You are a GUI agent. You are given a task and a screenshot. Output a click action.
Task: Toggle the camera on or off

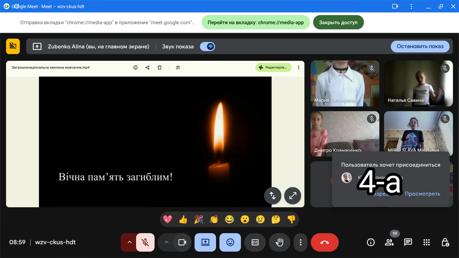coord(182,242)
